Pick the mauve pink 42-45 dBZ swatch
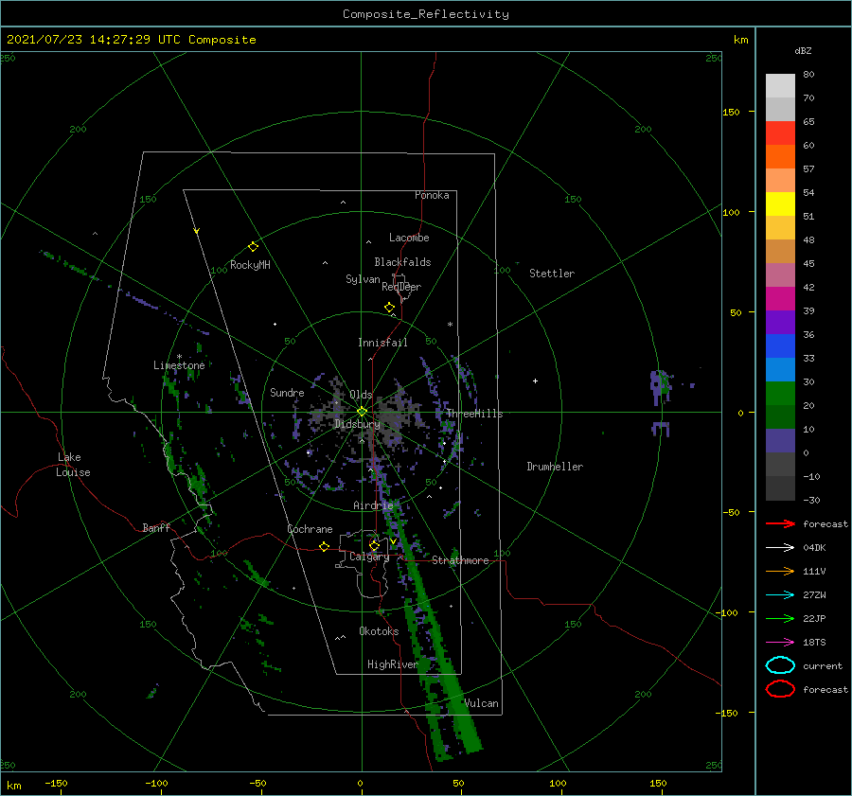 coord(780,275)
